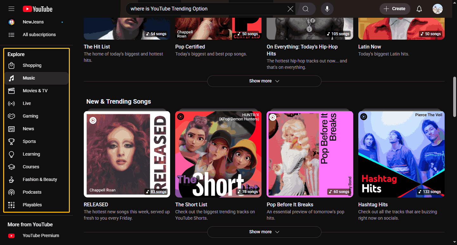Click the Explore section heading

click(16, 54)
